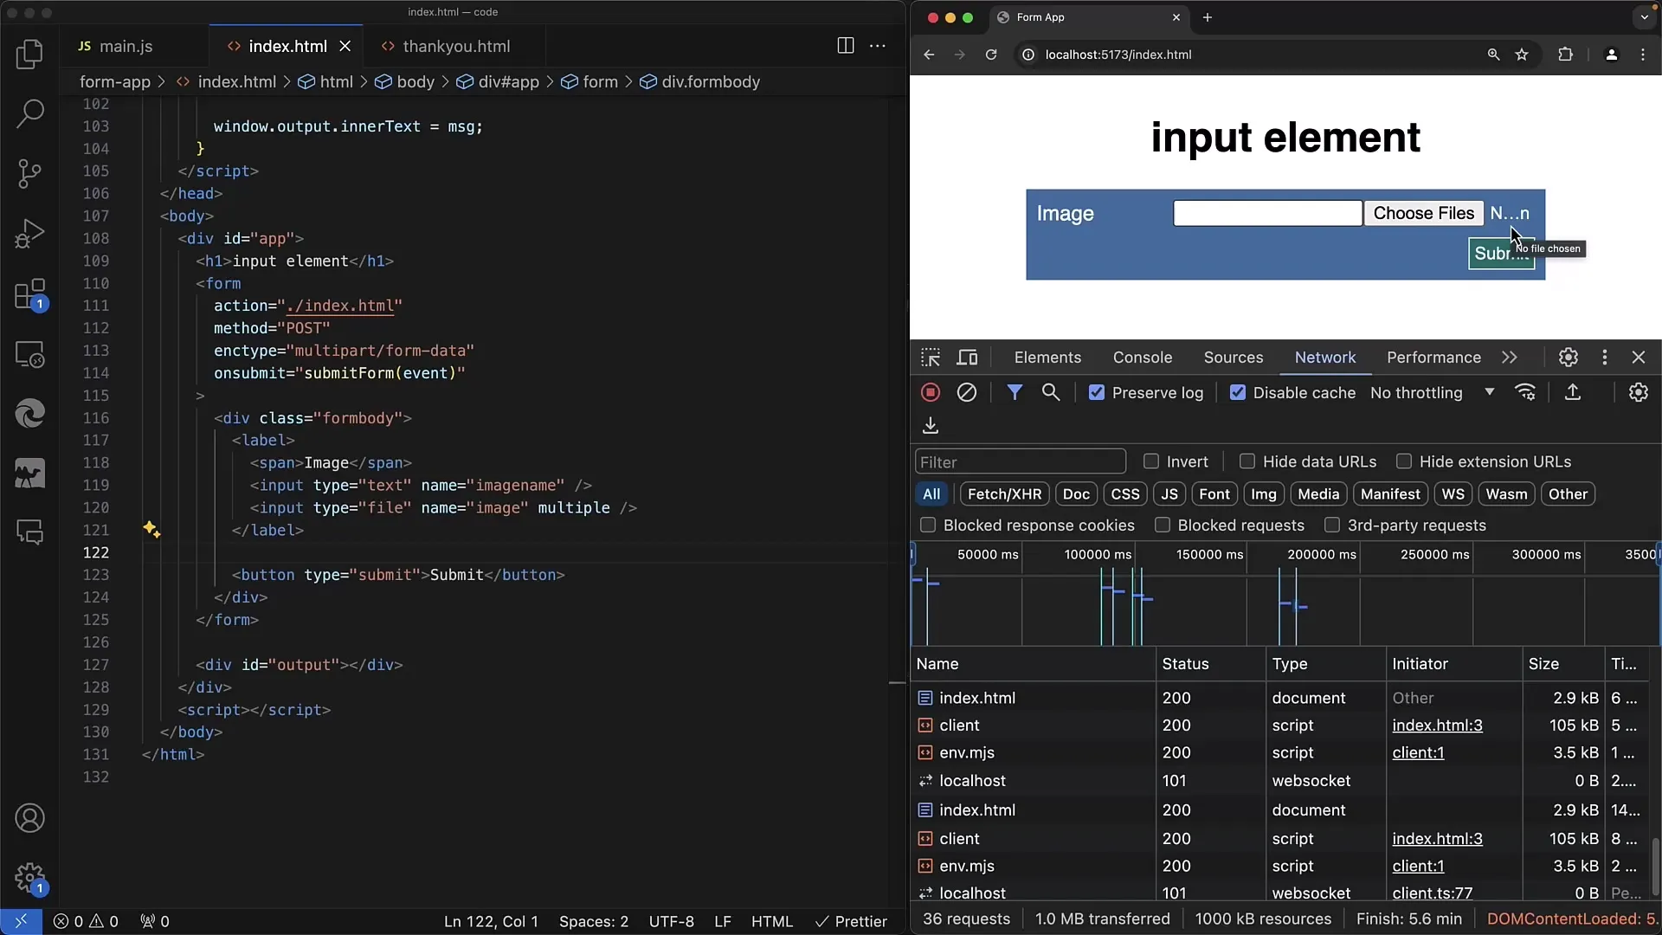Select the Elements tab in DevTools
Viewport: 1662px width, 935px height.
tap(1047, 358)
